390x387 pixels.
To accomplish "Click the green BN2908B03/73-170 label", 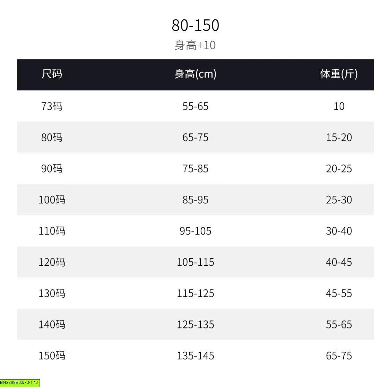I will (x=19, y=382).
